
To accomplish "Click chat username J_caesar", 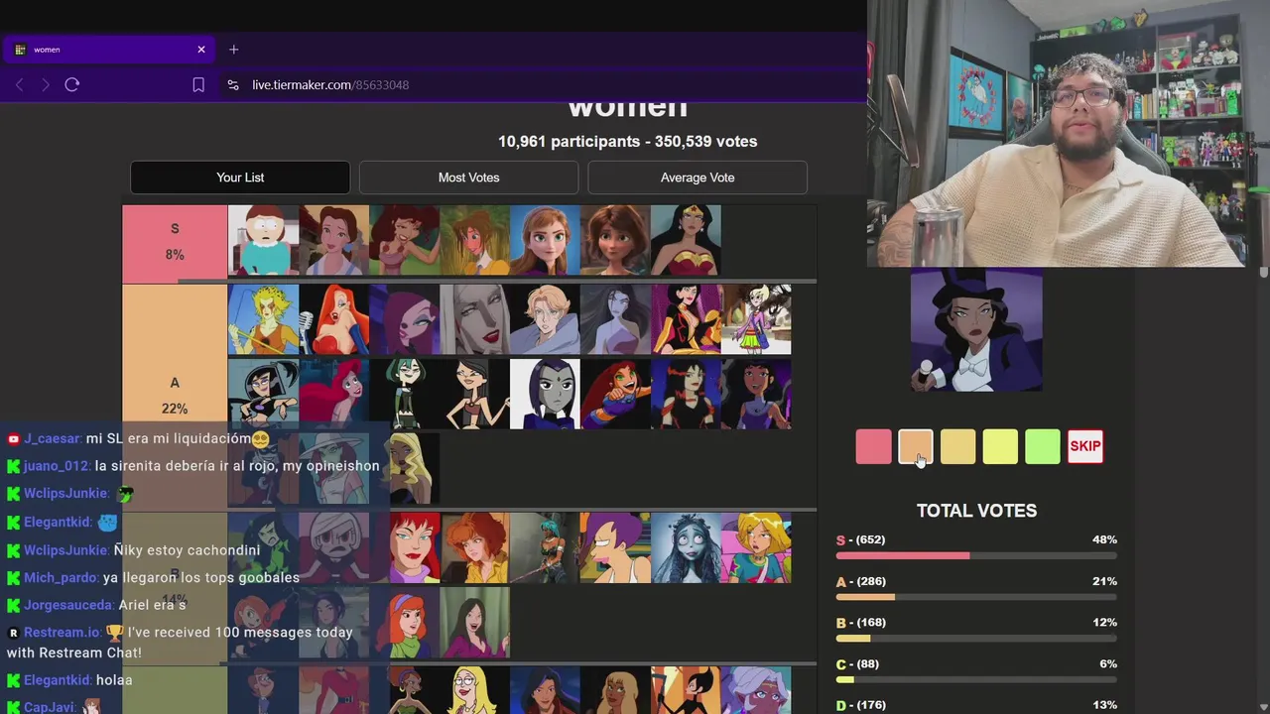I will [53, 438].
